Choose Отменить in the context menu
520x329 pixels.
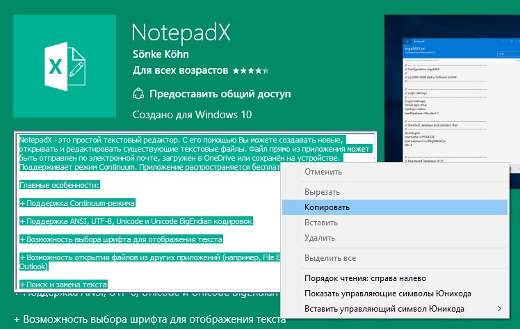(395, 172)
